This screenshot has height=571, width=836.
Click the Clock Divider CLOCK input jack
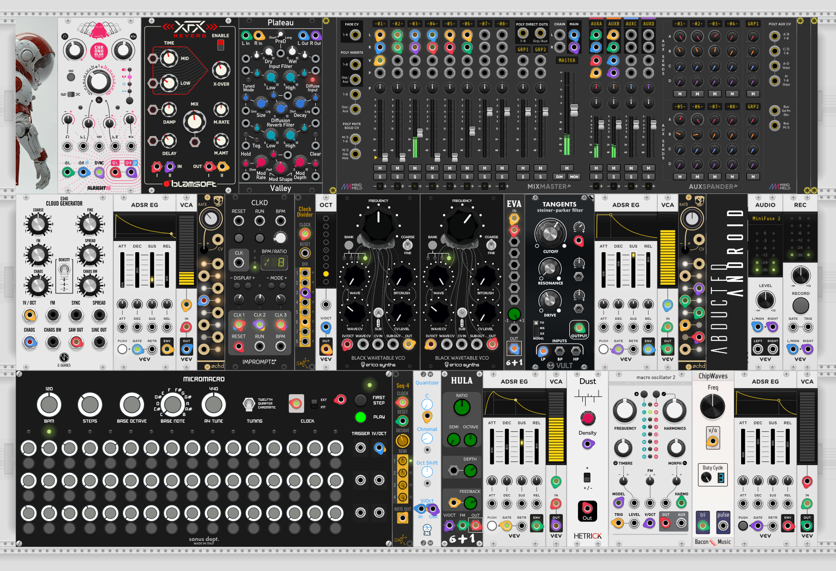[305, 235]
